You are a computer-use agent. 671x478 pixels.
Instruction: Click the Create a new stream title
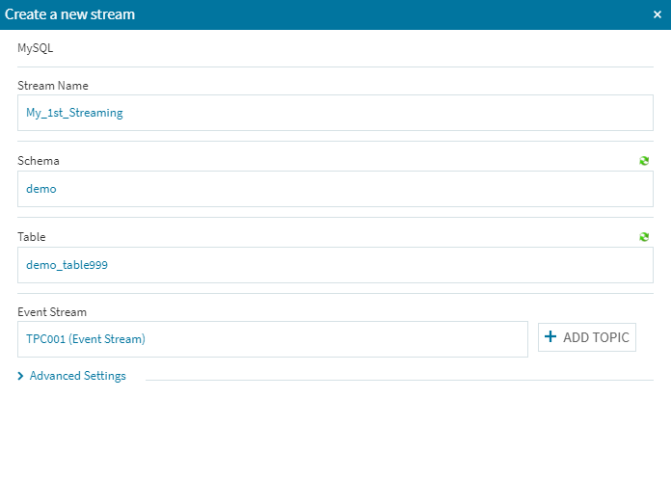(x=69, y=14)
